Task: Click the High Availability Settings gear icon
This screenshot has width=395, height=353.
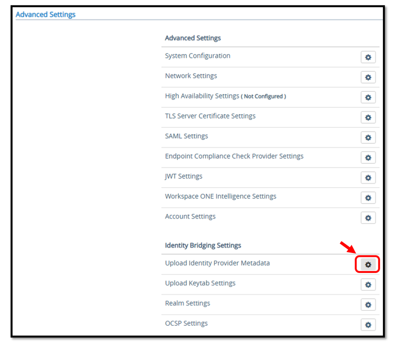Action: [x=368, y=98]
